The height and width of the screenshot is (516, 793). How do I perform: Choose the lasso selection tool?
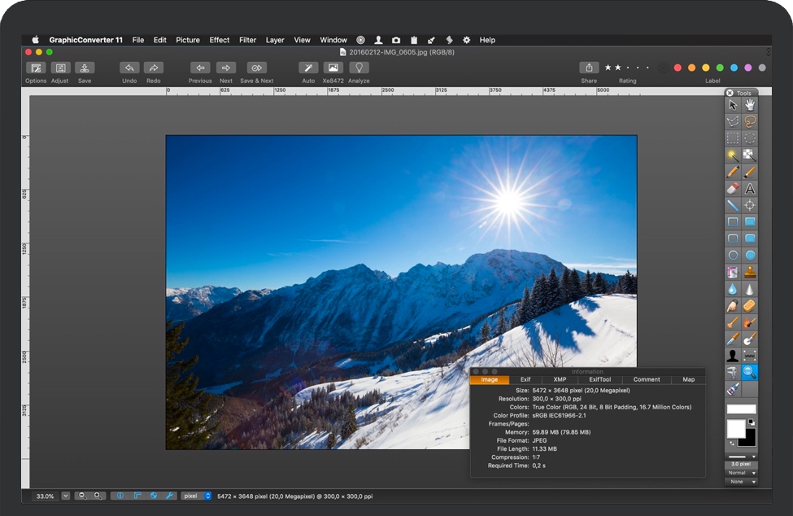point(750,121)
